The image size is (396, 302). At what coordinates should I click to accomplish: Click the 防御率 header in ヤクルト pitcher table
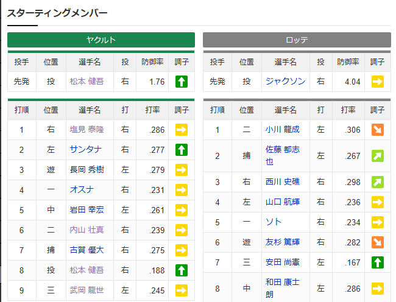tap(152, 62)
